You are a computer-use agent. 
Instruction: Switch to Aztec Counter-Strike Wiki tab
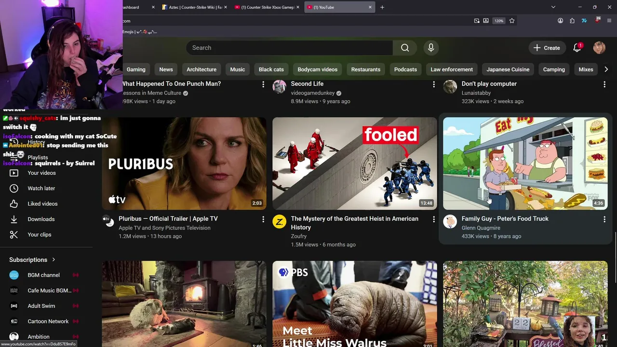195,7
